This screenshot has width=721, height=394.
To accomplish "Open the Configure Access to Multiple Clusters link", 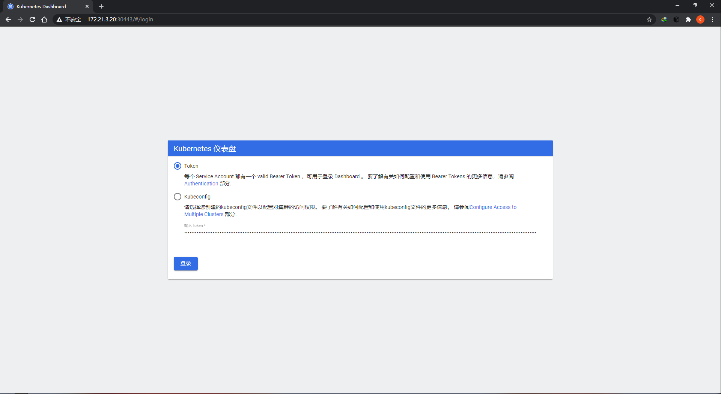I will point(493,207).
